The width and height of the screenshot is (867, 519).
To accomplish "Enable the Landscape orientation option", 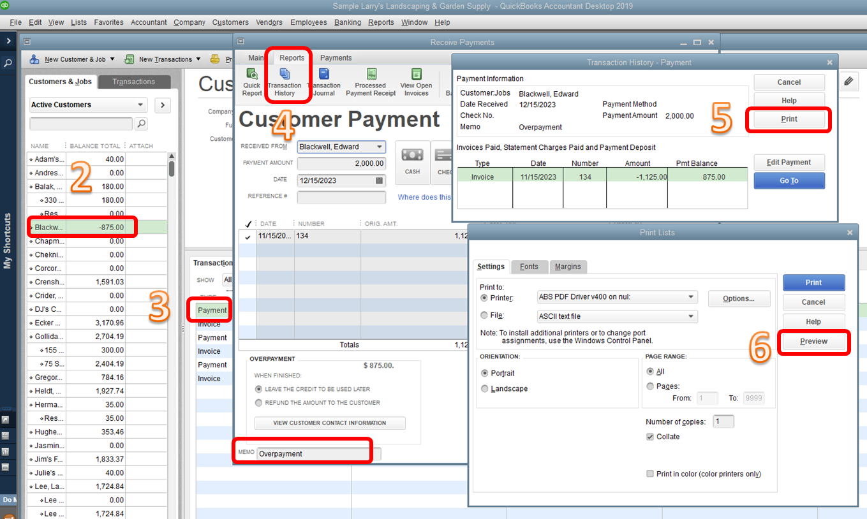I will 484,388.
